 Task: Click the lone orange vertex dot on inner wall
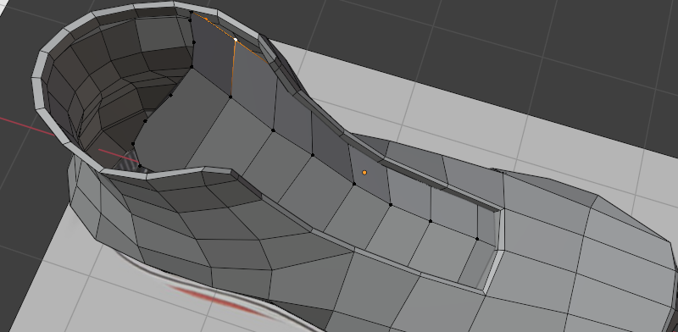[364, 173]
